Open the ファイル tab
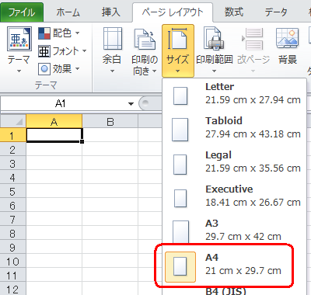This screenshot has width=311, height=295. point(22,12)
